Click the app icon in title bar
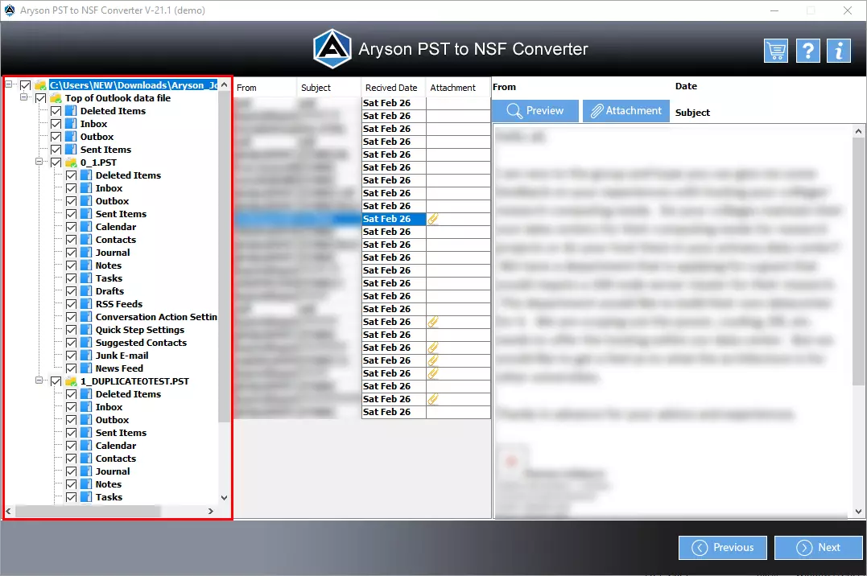This screenshot has width=867, height=576. tap(10, 10)
